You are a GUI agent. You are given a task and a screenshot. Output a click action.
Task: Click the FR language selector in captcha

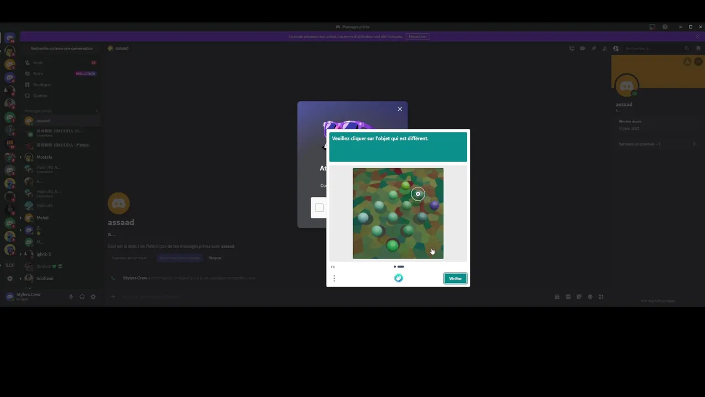[x=333, y=267]
